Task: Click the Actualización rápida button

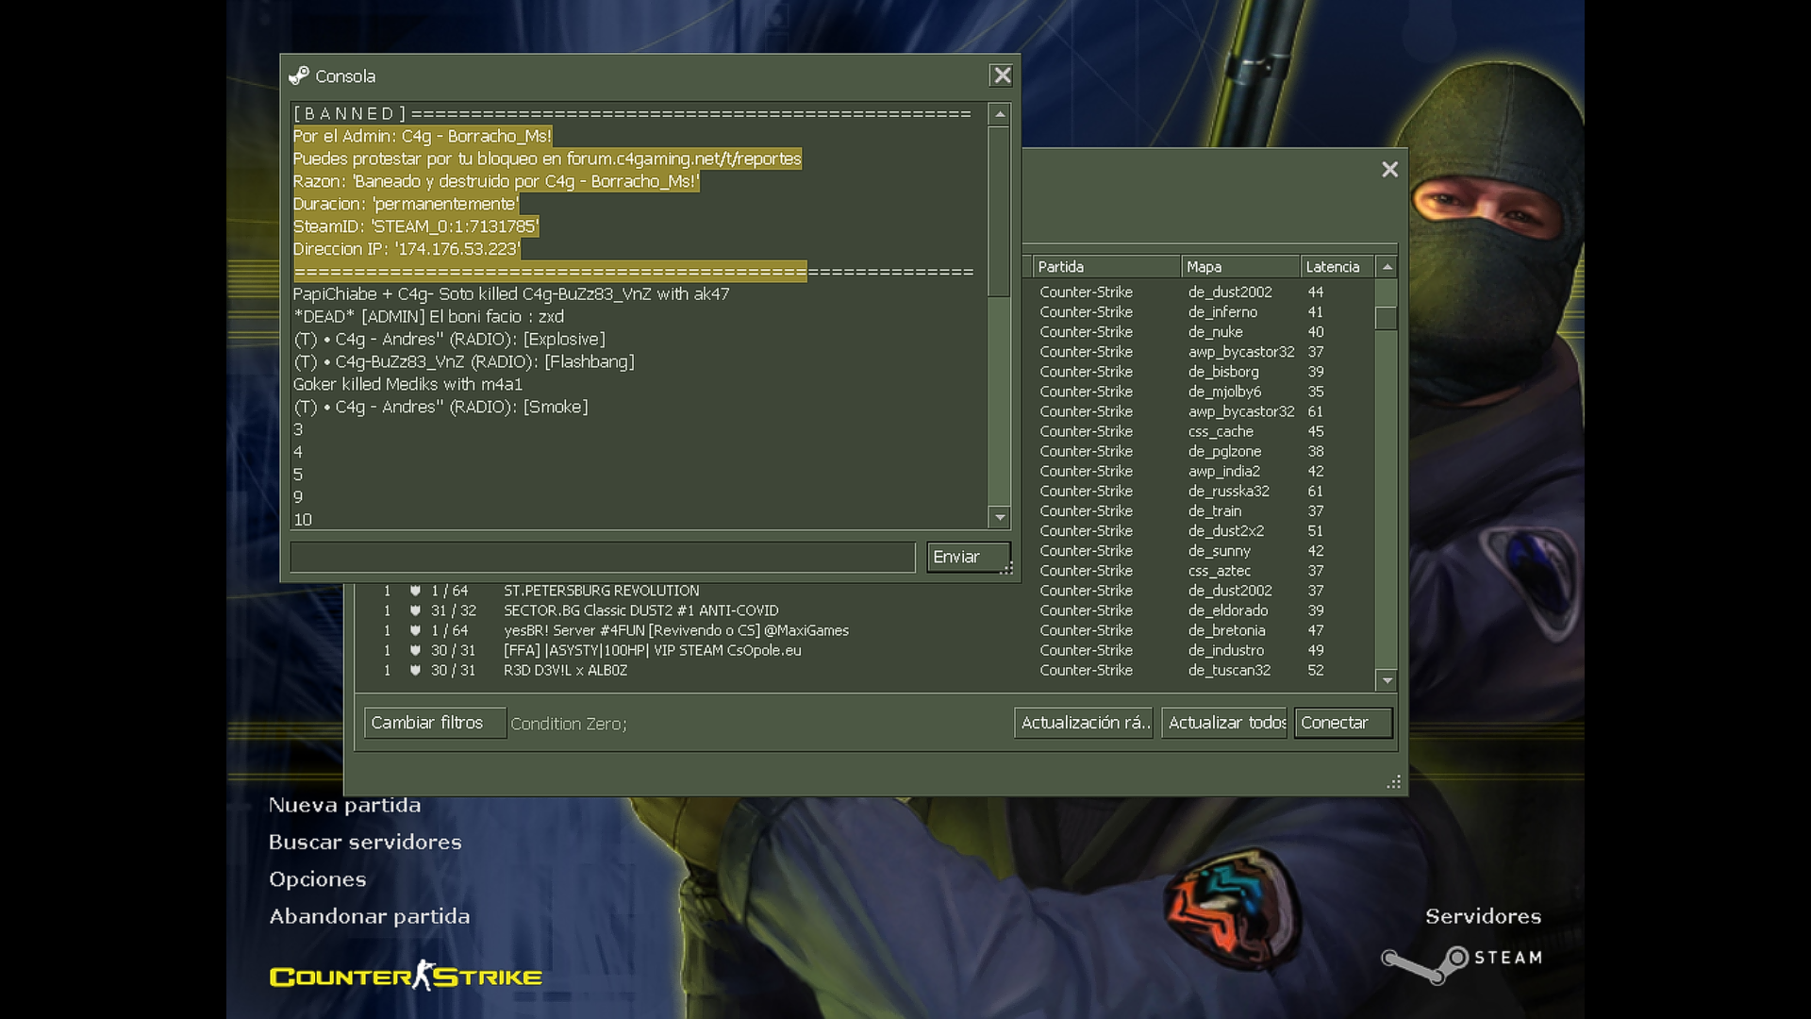Action: tap(1084, 723)
